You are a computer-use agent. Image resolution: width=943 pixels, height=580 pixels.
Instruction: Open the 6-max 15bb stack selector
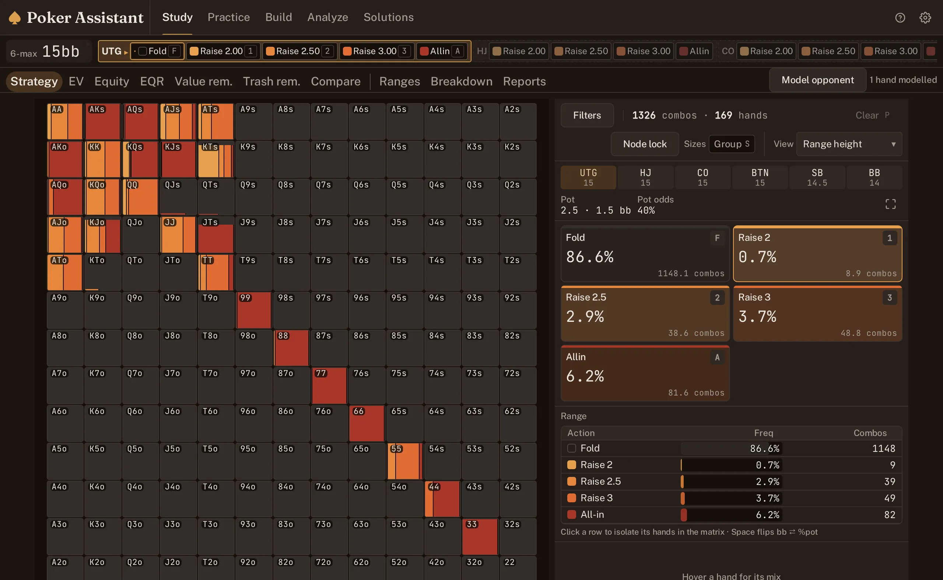49,52
